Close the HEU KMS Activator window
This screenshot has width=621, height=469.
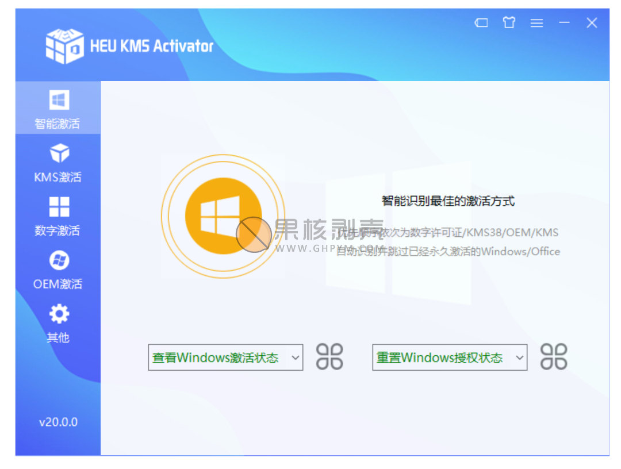click(592, 22)
